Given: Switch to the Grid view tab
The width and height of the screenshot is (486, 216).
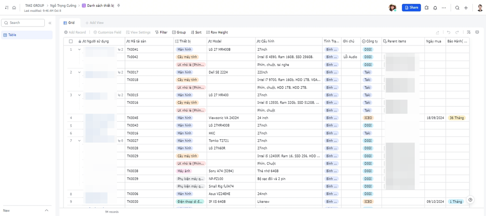Looking at the screenshot, I should 69,23.
